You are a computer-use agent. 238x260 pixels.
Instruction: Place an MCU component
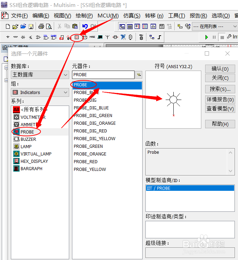click(141, 37)
